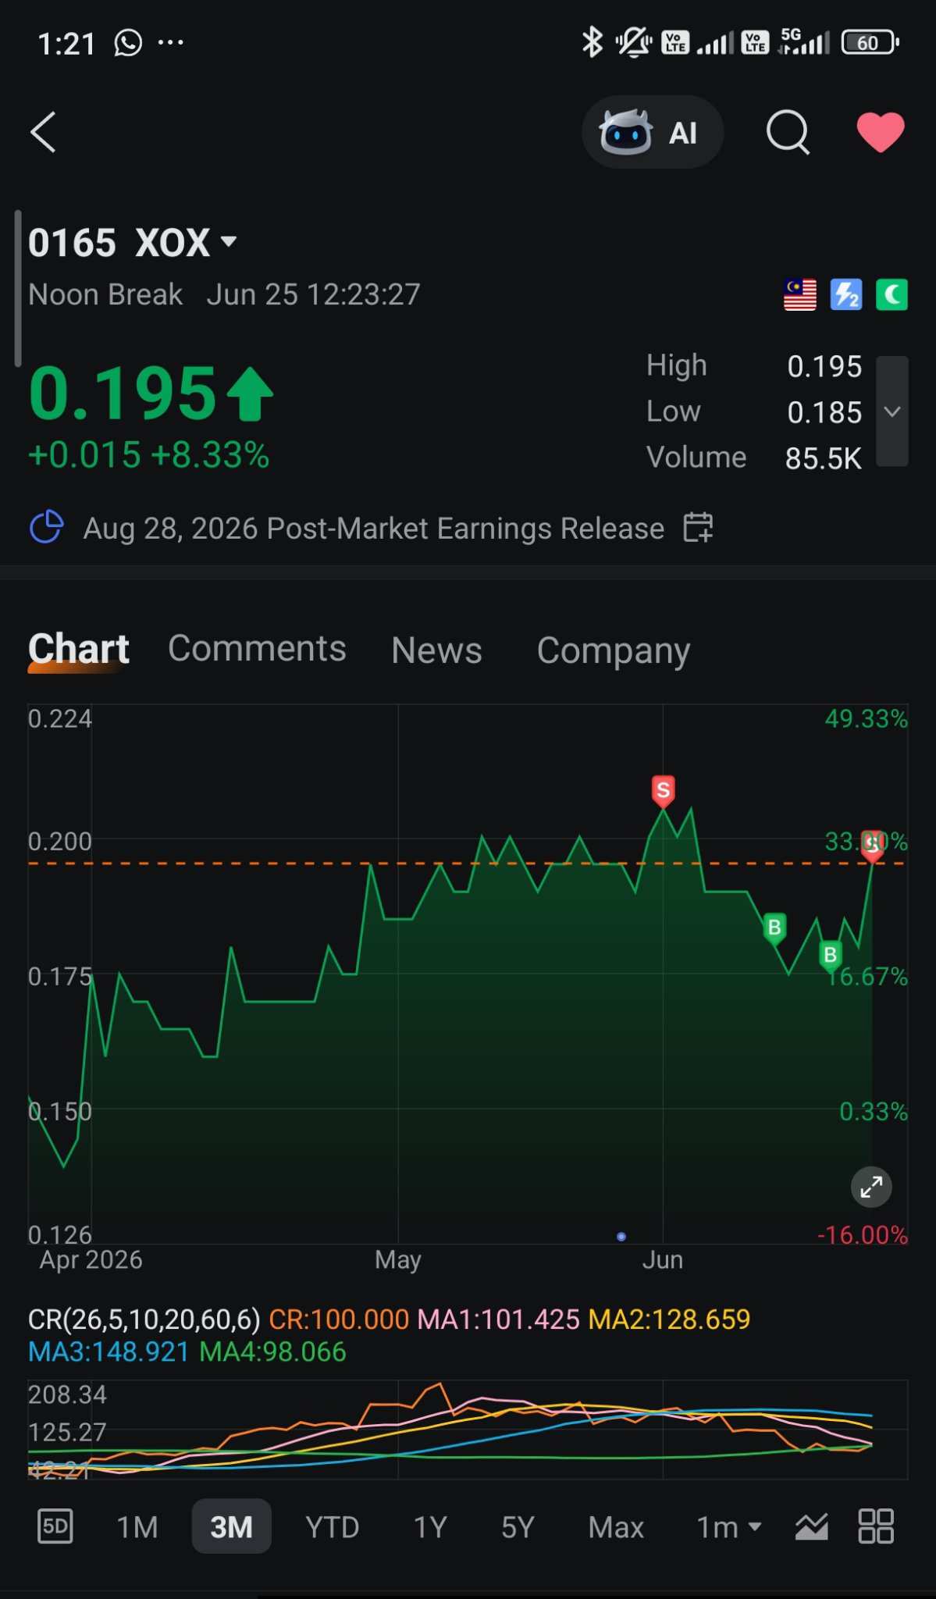Select the 3M time range

(x=231, y=1526)
